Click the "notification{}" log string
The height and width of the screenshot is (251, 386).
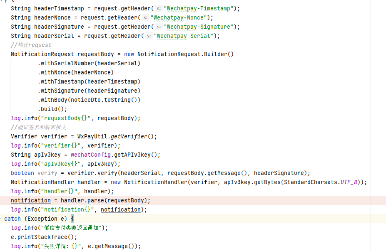(x=67, y=209)
